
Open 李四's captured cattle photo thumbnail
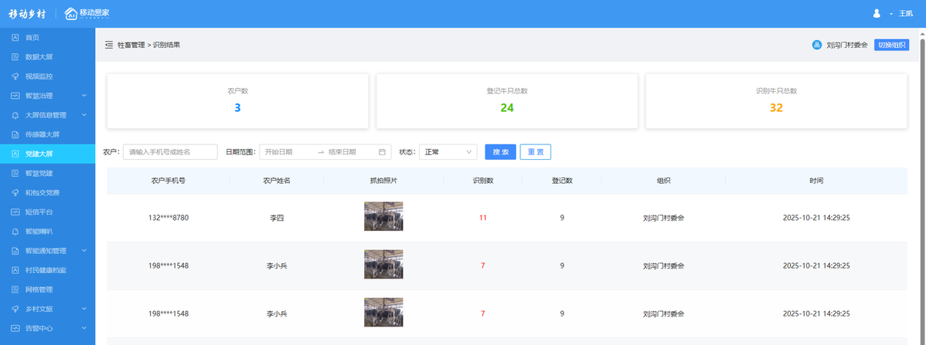[383, 217]
